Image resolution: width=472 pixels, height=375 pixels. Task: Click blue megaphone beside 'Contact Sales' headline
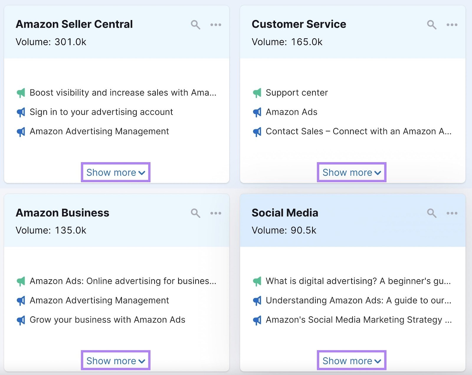[x=257, y=131]
